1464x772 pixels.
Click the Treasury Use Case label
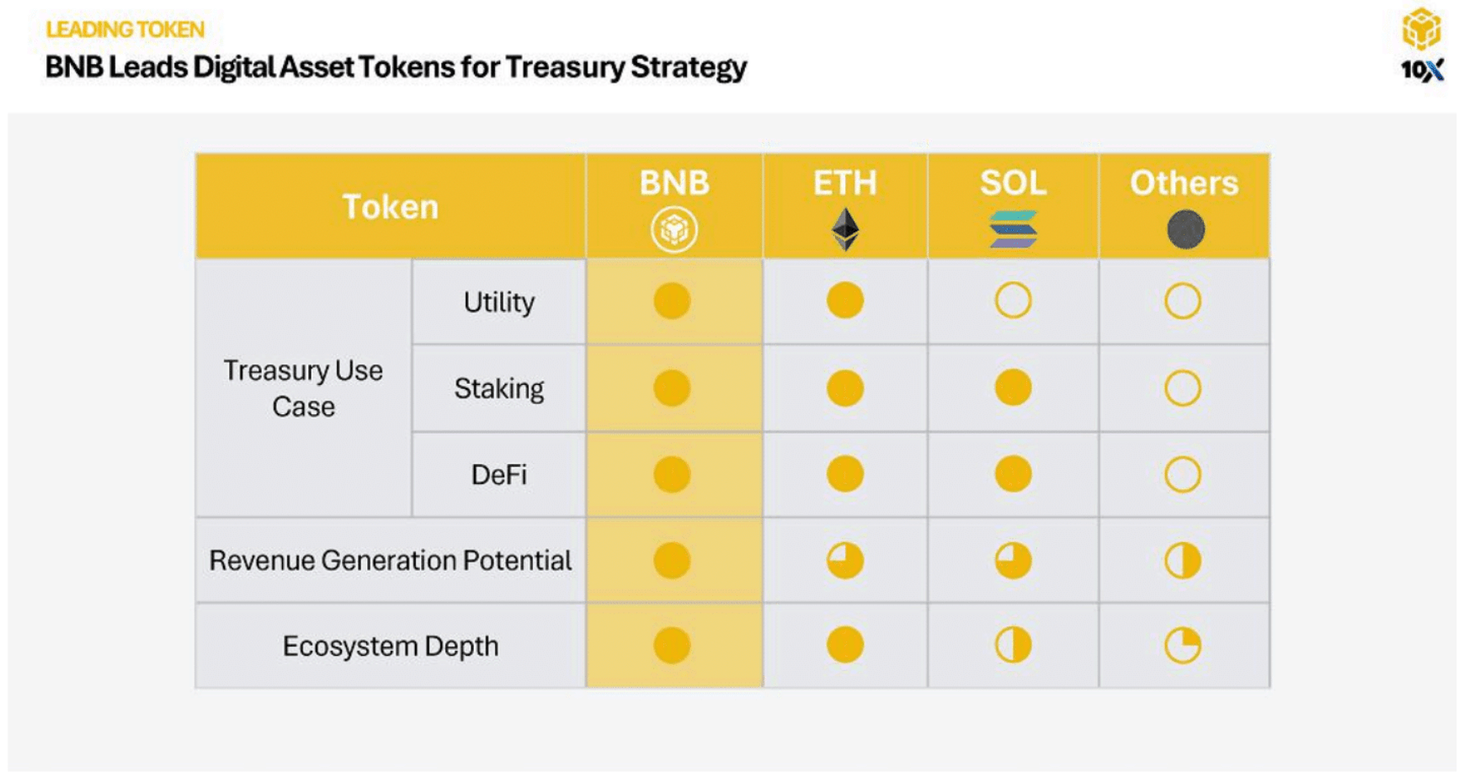click(x=303, y=388)
